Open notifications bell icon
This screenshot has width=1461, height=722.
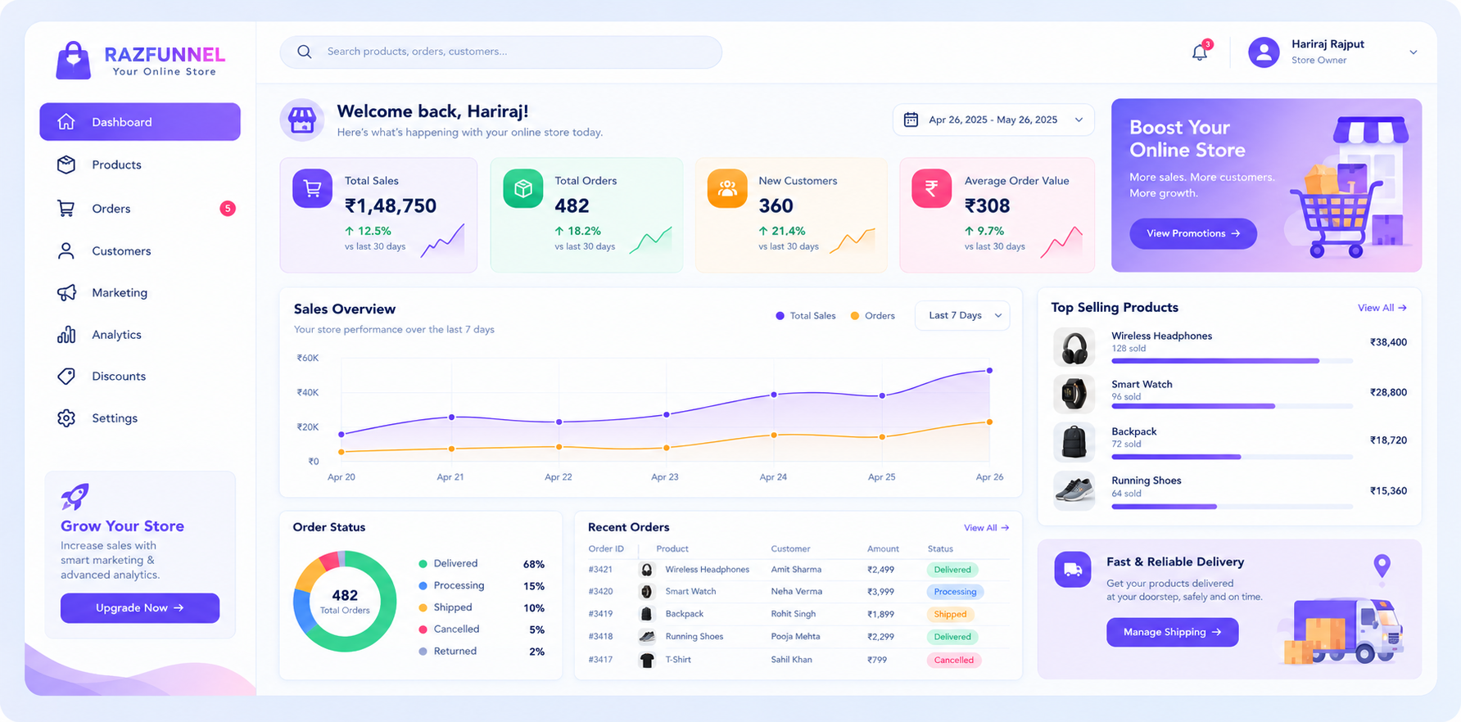[1200, 52]
